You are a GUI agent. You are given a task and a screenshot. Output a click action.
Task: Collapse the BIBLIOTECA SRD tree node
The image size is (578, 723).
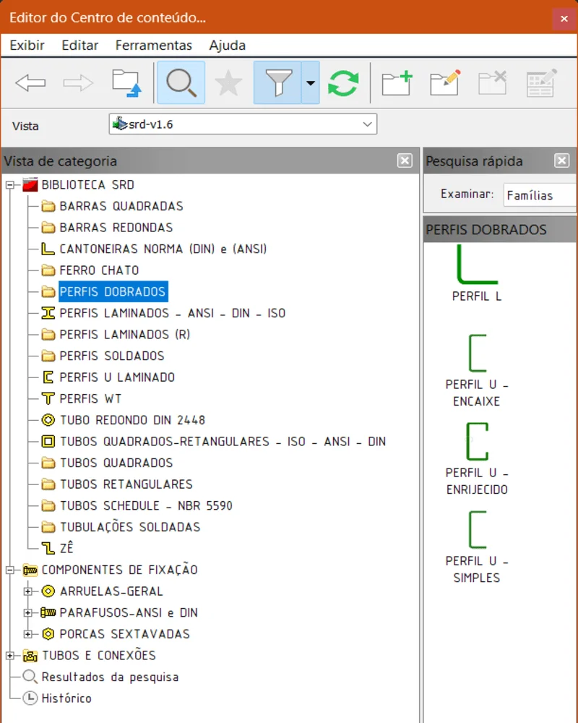tap(10, 185)
